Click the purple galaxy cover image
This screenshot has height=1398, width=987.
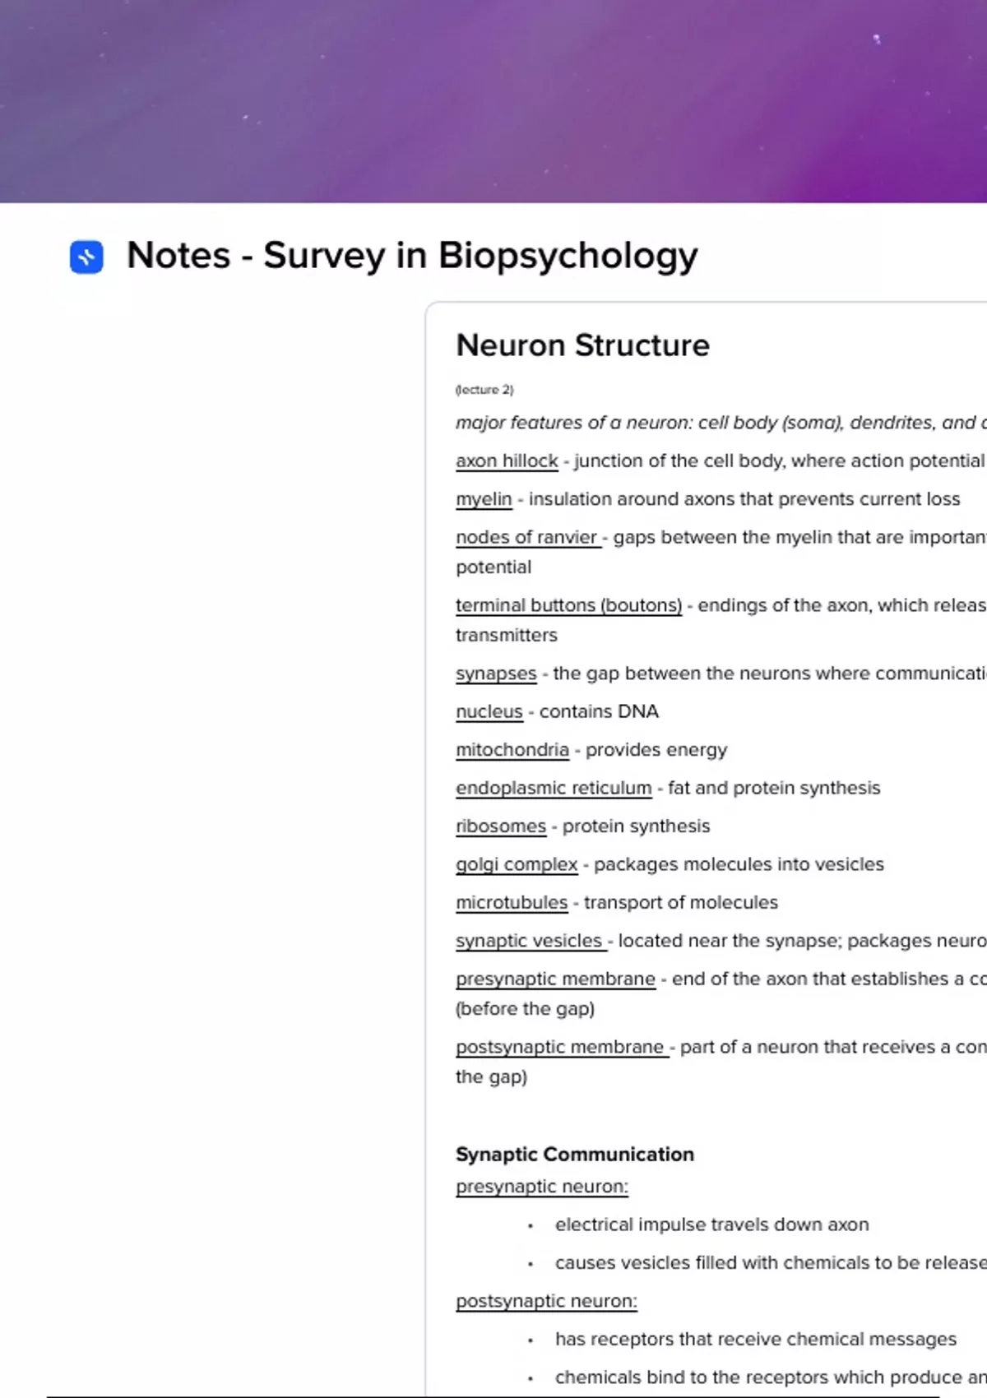coord(493,100)
